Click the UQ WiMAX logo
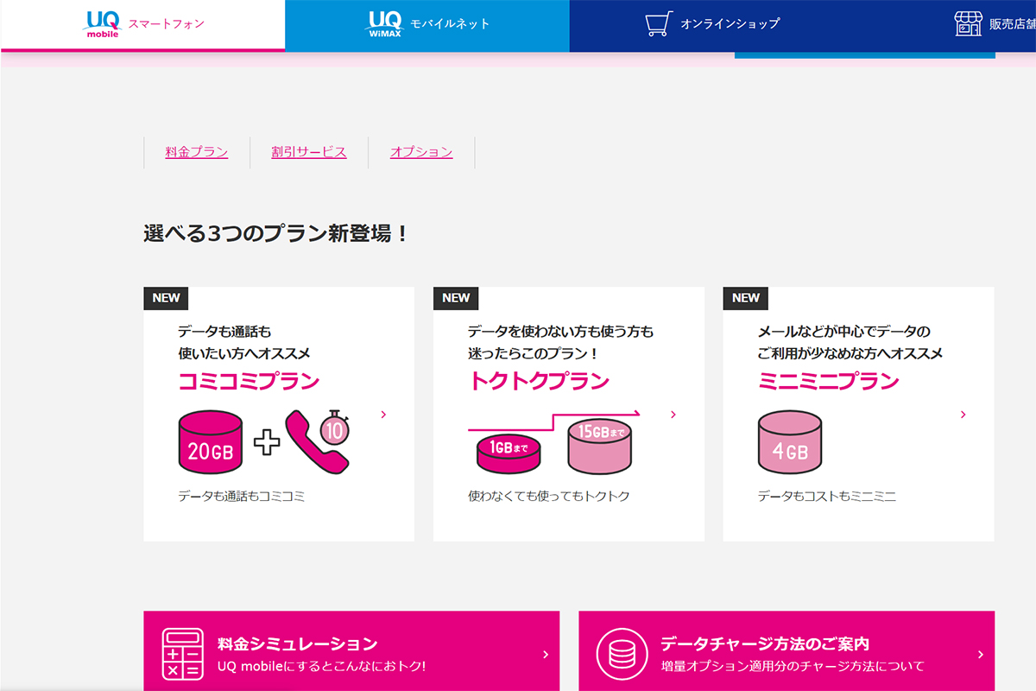 pos(382,24)
